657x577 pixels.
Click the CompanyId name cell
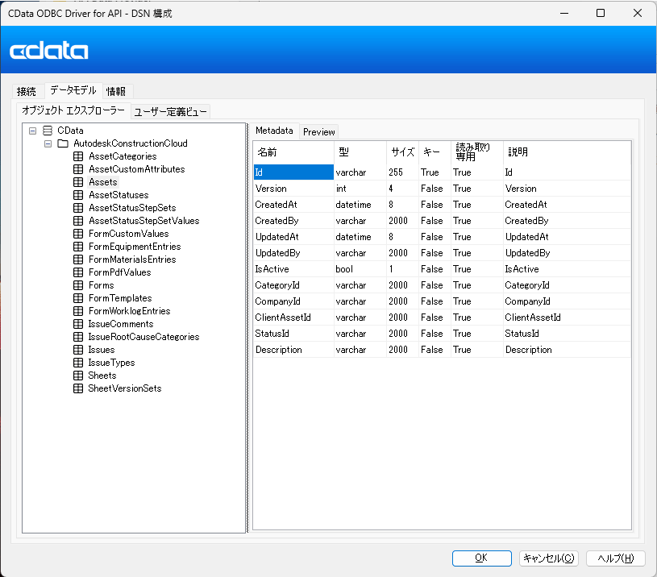[293, 301]
